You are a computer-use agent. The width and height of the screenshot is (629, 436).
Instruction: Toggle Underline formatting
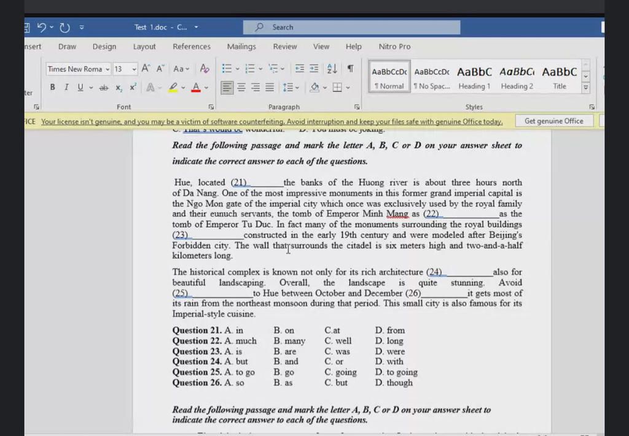tap(80, 87)
